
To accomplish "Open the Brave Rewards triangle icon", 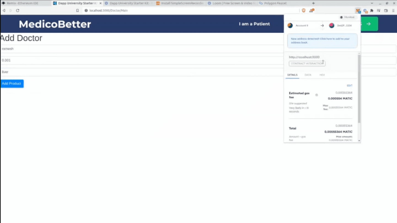I will coord(312,10).
